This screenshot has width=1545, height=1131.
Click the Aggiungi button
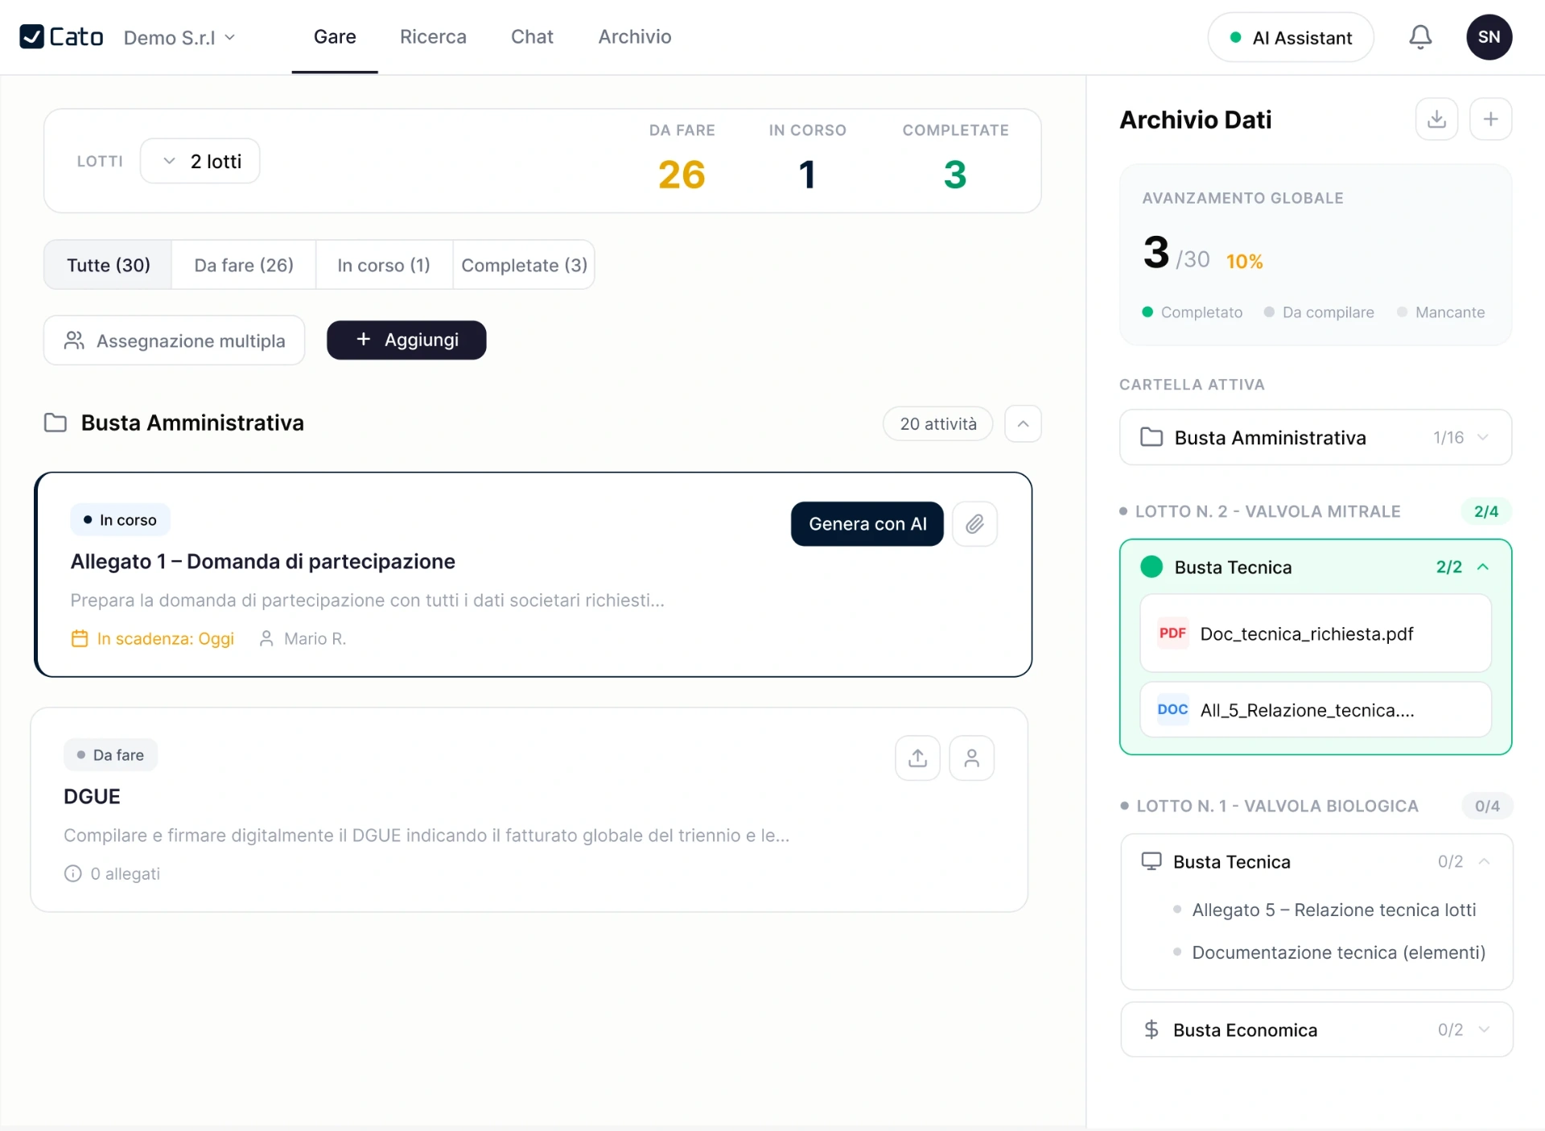point(406,340)
